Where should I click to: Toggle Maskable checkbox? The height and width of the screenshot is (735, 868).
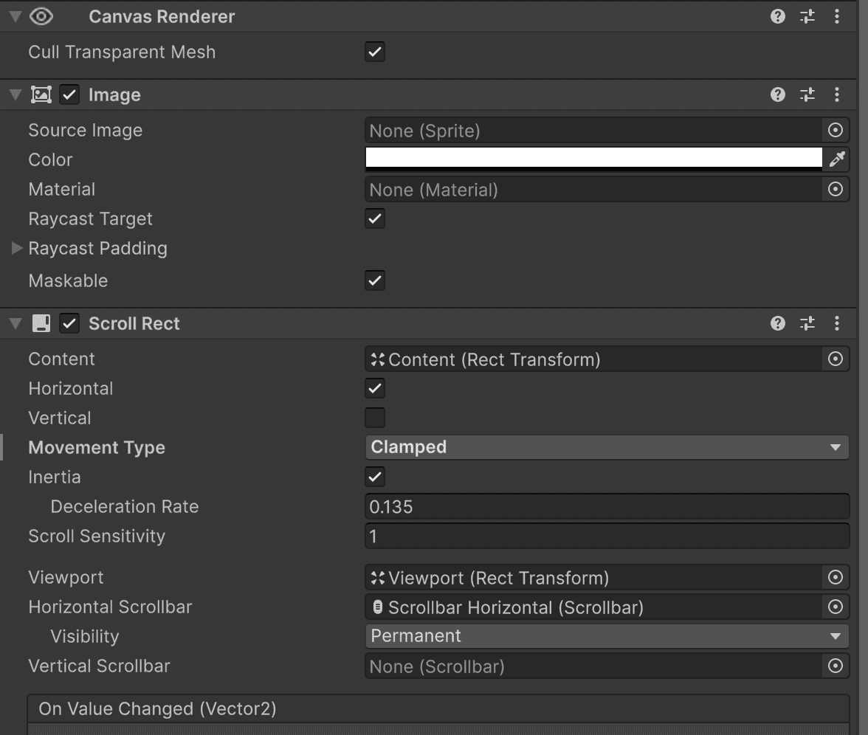click(x=375, y=280)
